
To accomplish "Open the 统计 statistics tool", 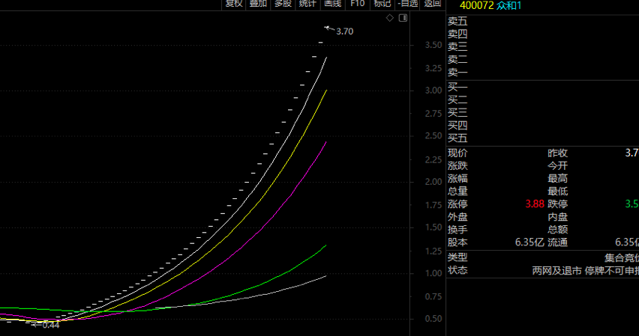I will (x=307, y=4).
